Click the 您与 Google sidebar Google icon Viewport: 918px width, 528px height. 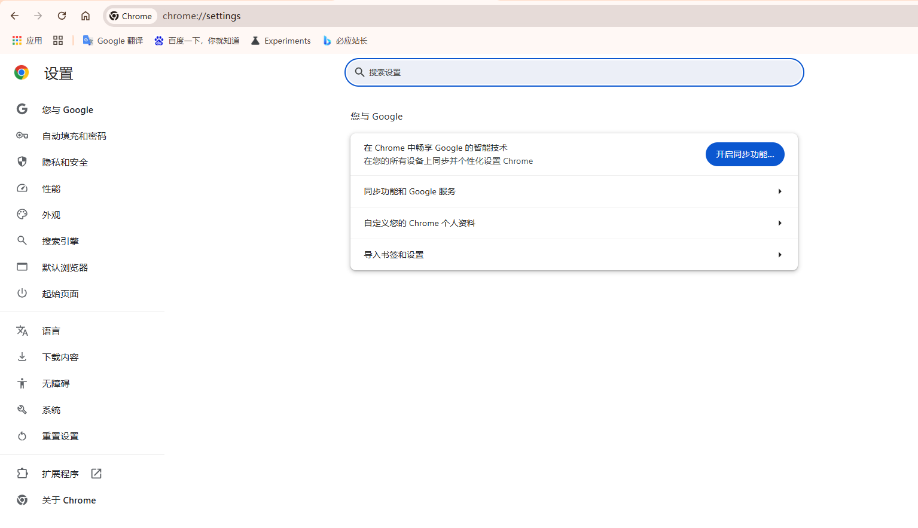coord(22,109)
